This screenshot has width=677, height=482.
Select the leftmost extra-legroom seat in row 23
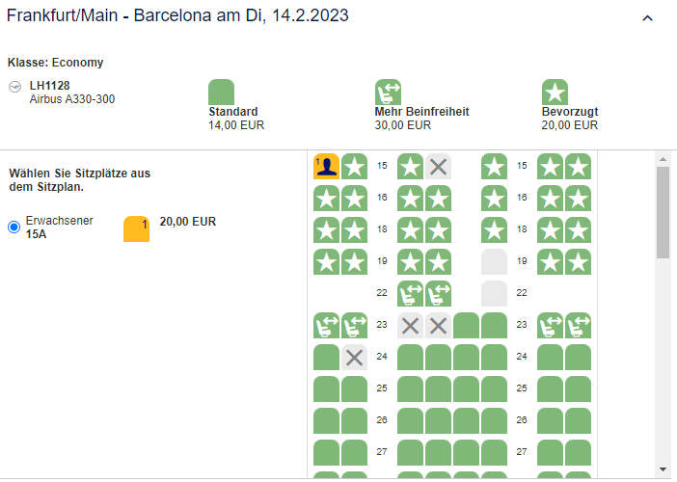point(326,325)
